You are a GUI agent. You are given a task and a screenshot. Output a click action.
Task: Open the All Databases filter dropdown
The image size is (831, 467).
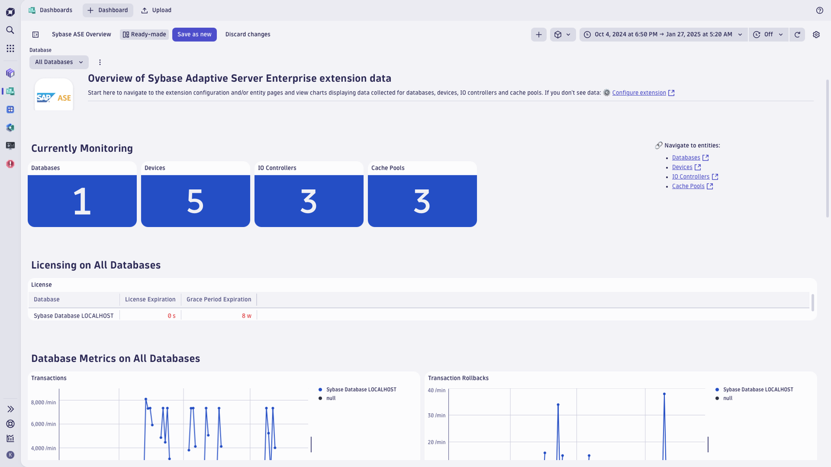(58, 62)
